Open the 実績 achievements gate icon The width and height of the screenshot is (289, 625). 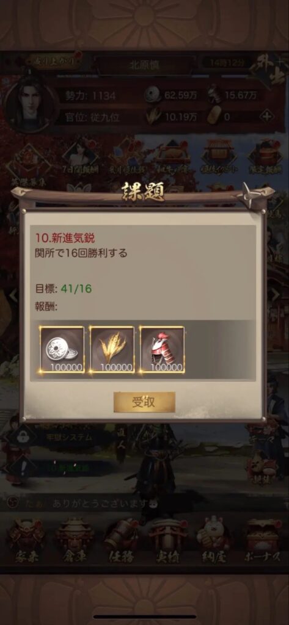click(167, 540)
